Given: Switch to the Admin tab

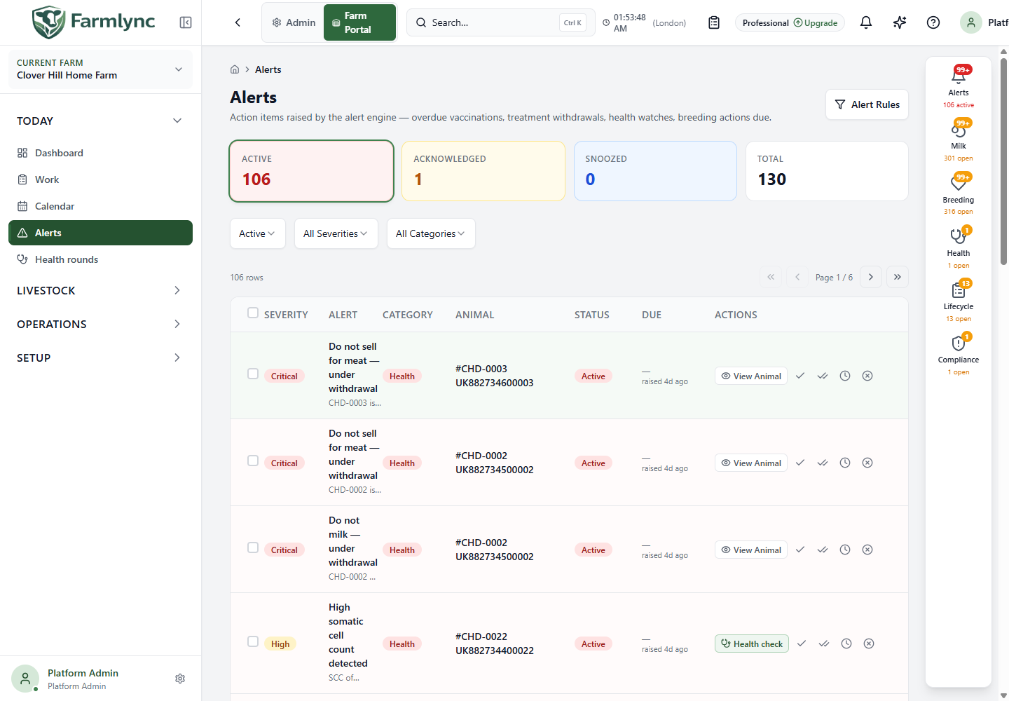Looking at the screenshot, I should click(294, 22).
